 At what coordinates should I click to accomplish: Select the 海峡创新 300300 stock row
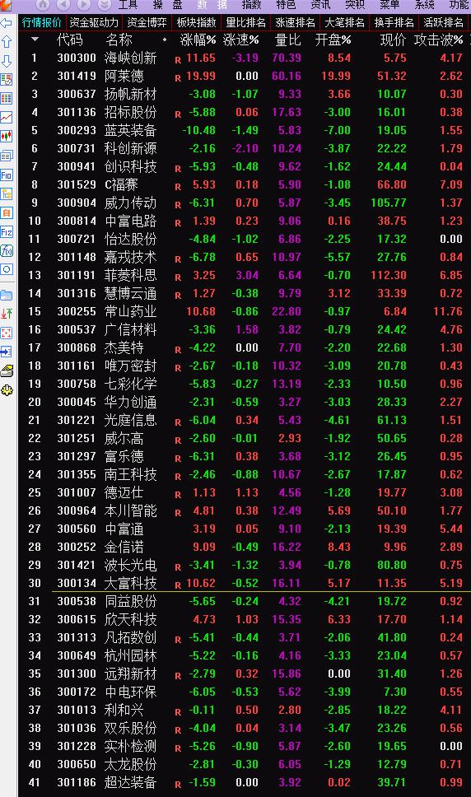(x=245, y=58)
